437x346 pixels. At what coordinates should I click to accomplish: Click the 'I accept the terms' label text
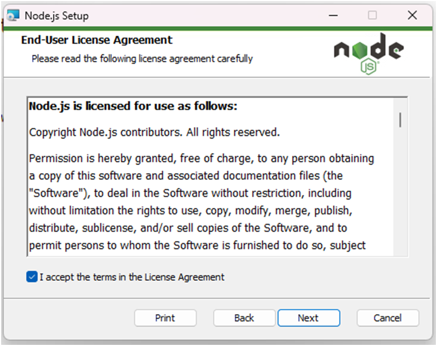pos(132,277)
